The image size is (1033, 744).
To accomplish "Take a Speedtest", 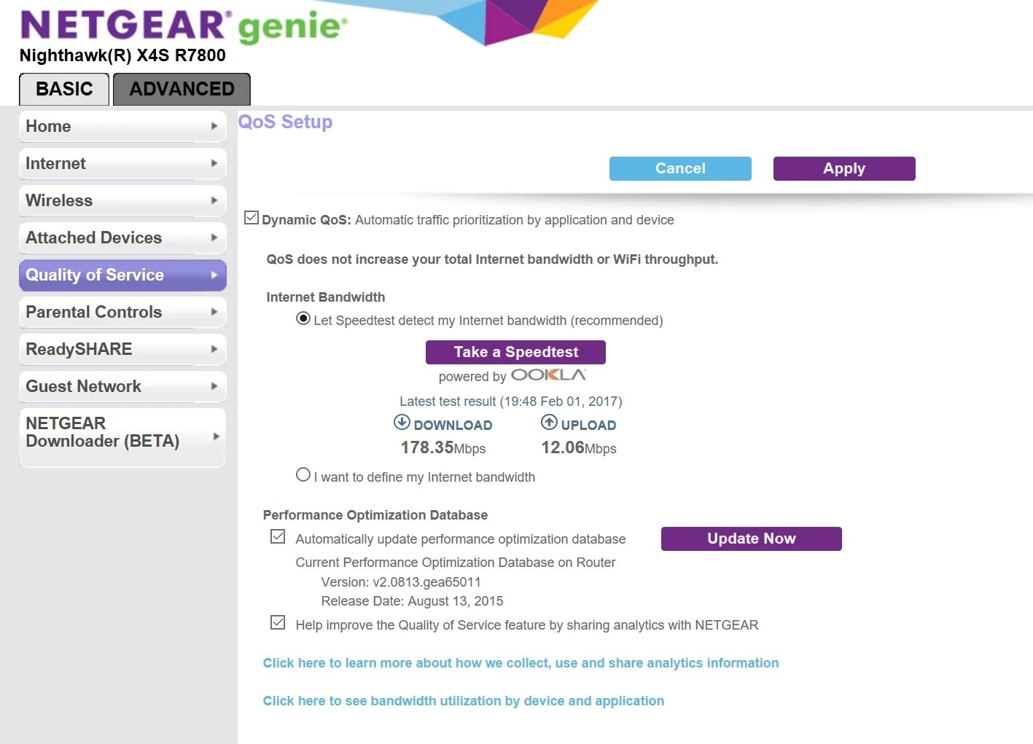I will pyautogui.click(x=515, y=352).
